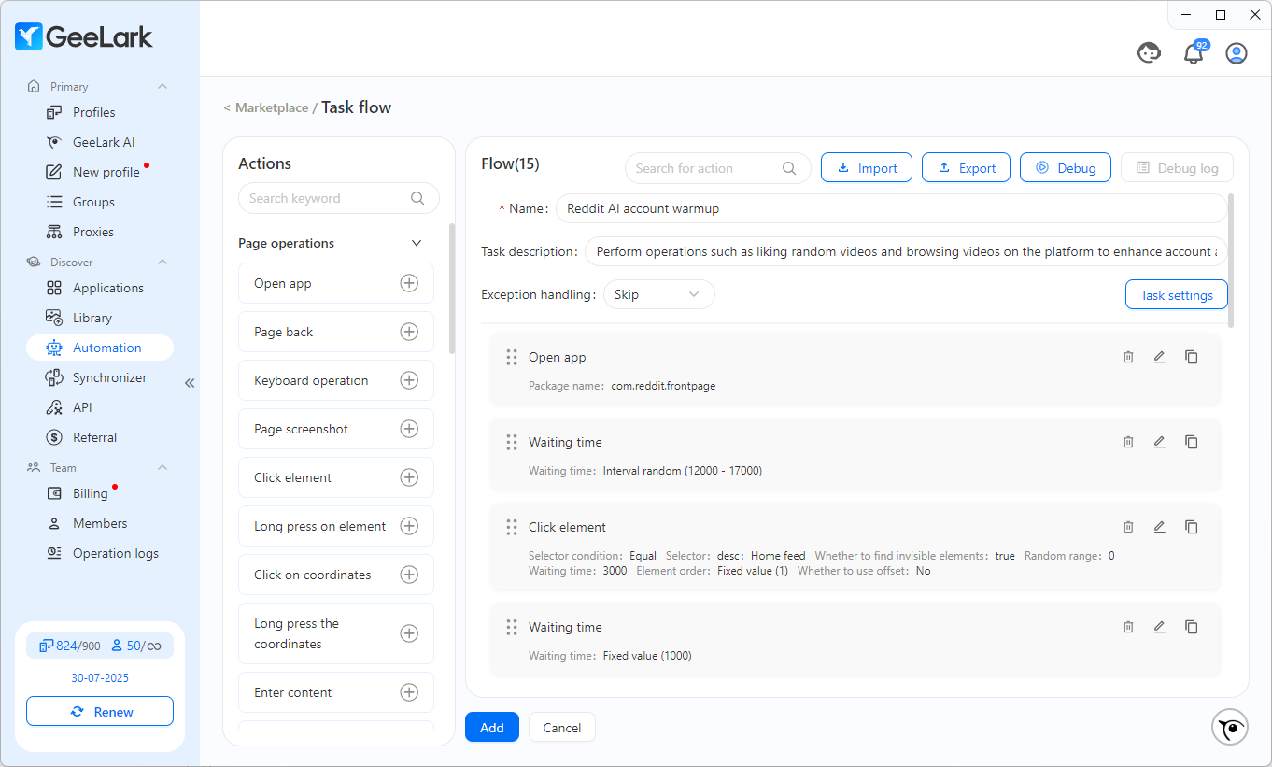Collapse the Primary sidebar group
This screenshot has width=1272, height=767.
click(163, 86)
